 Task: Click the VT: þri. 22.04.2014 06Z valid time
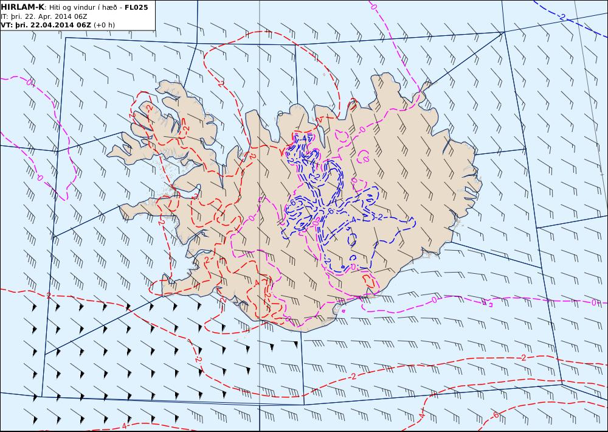point(46,25)
